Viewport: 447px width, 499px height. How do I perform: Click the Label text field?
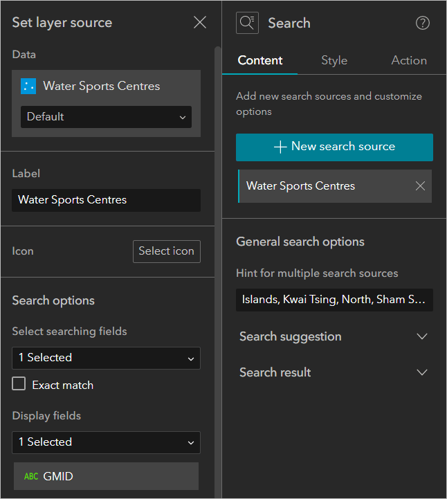[106, 200]
